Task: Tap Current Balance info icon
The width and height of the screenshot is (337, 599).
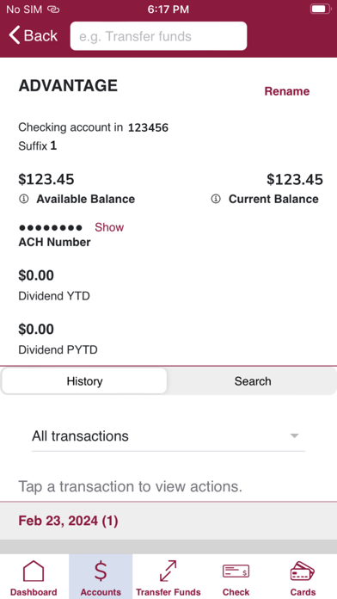Action: pos(216,199)
